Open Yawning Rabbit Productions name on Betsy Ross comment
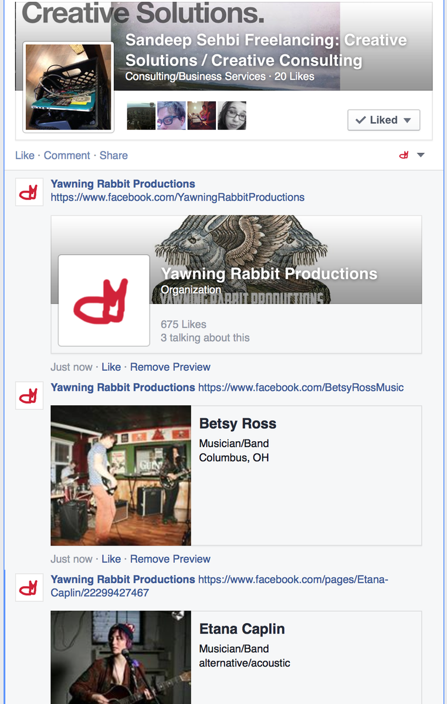 click(123, 388)
